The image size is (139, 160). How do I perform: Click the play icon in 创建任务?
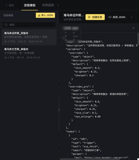[89, 17]
